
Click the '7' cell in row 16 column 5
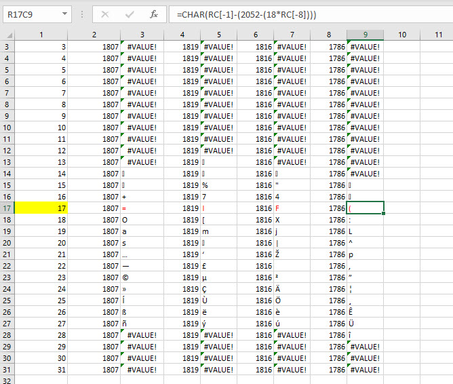point(218,197)
